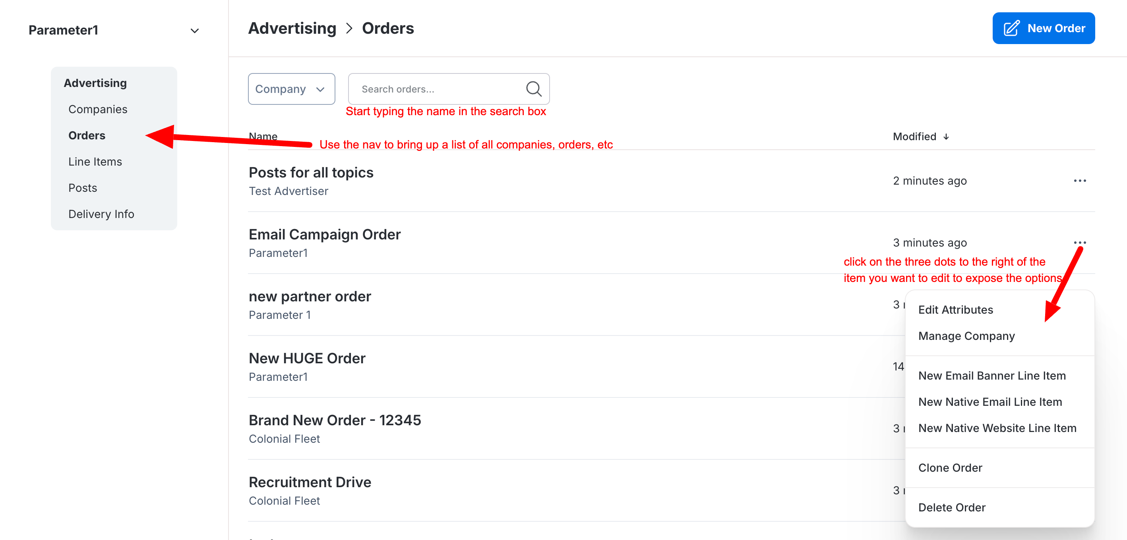The height and width of the screenshot is (540, 1127).
Task: Open the Recruitment Drive order
Action: tap(310, 482)
